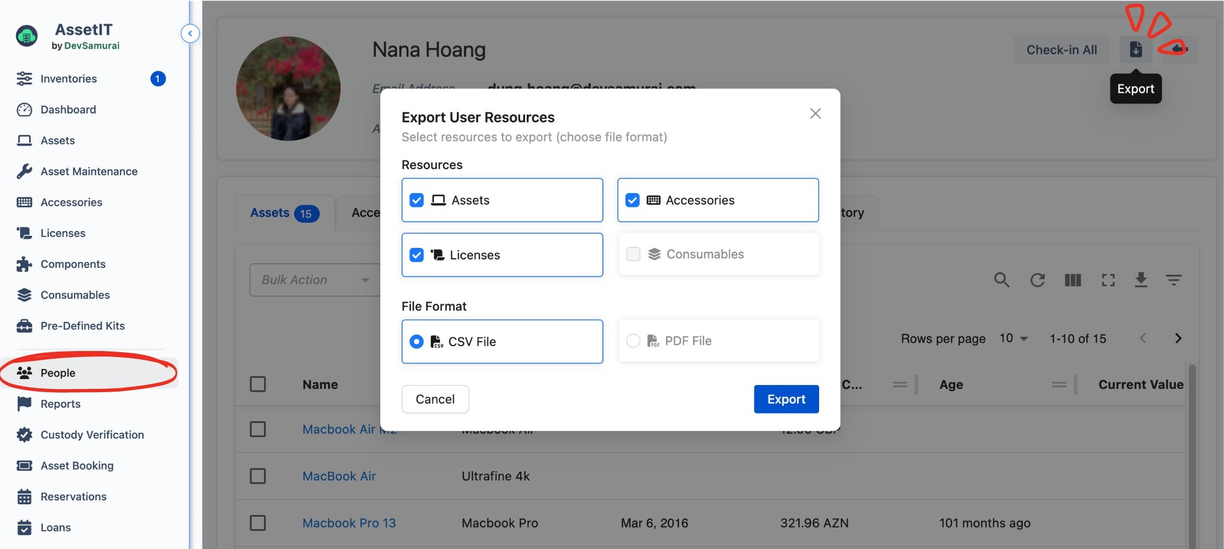1224x549 pixels.
Task: Close the Export User Resources dialog
Action: [x=815, y=114]
